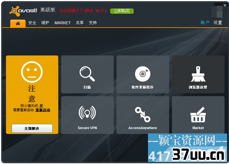
Task: Close the avast window
Action: [x=225, y=5]
